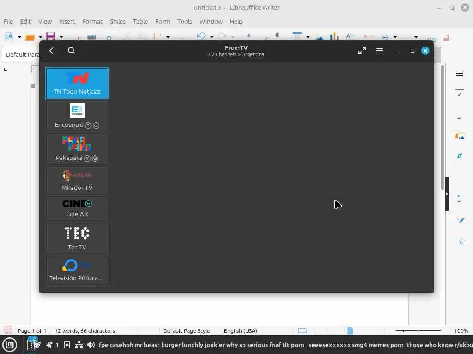Image resolution: width=473 pixels, height=354 pixels.
Task: Click 'Default Page Style' in status bar
Action: (x=187, y=331)
